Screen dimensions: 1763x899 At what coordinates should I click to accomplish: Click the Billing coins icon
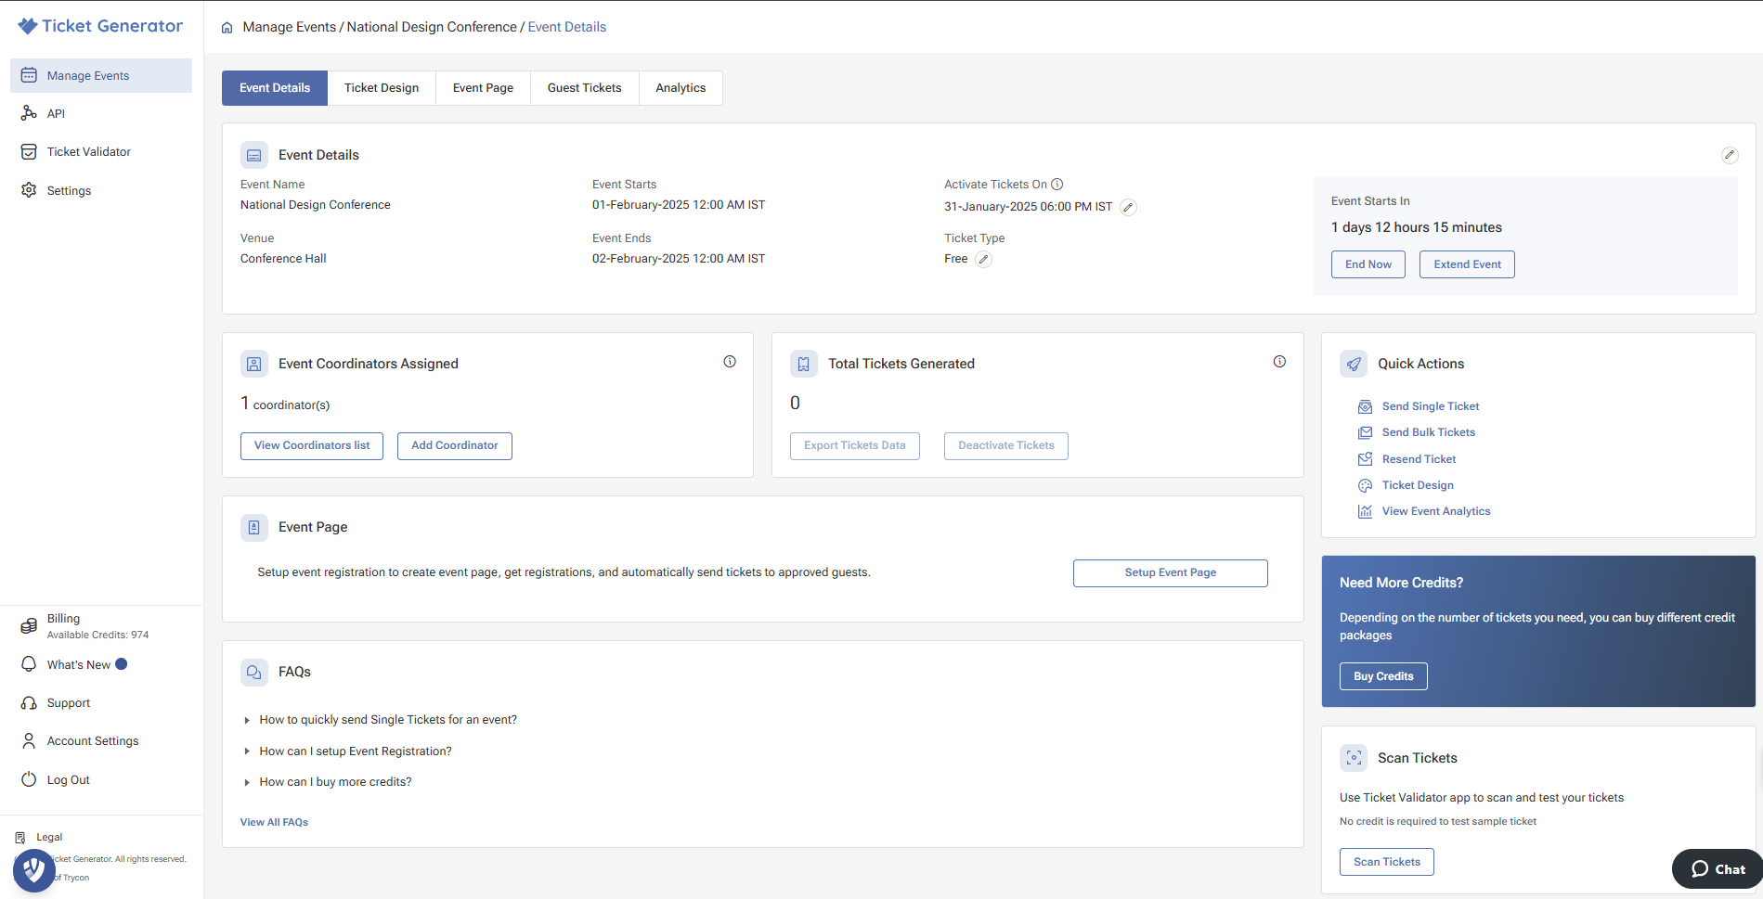29,626
